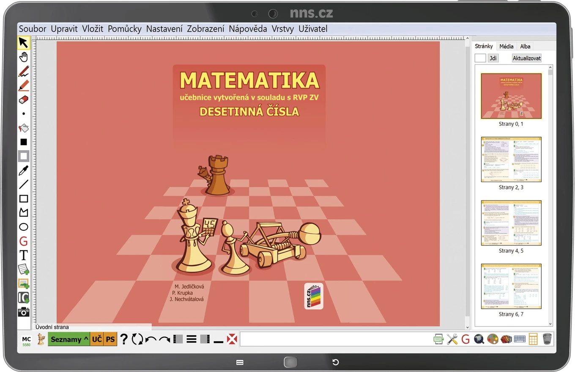This screenshot has height=372, width=575.
Task: Select the ellipse drawing tool
Action: (24, 227)
